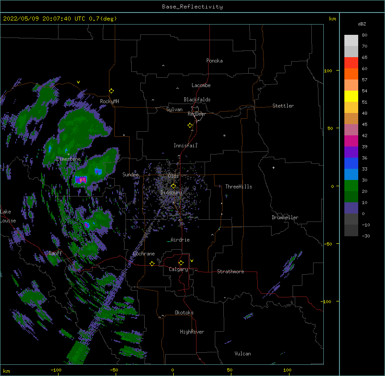Click the 50 tick on the bottom km axis
The width and height of the screenshot is (385, 376).
click(230, 370)
